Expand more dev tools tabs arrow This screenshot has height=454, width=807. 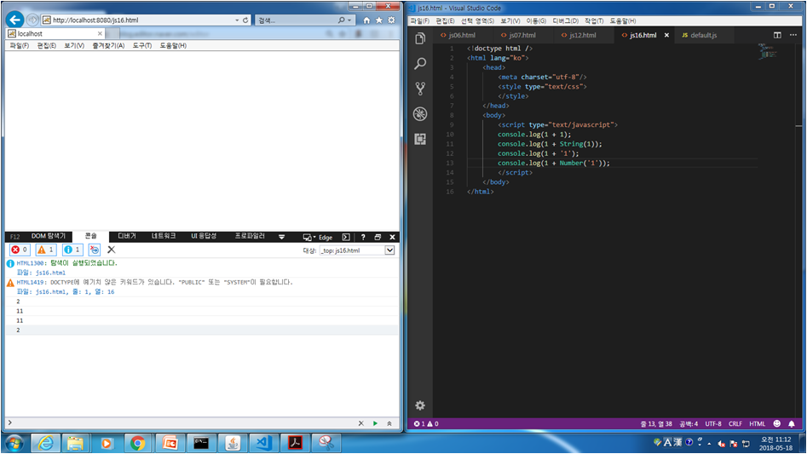coord(281,237)
